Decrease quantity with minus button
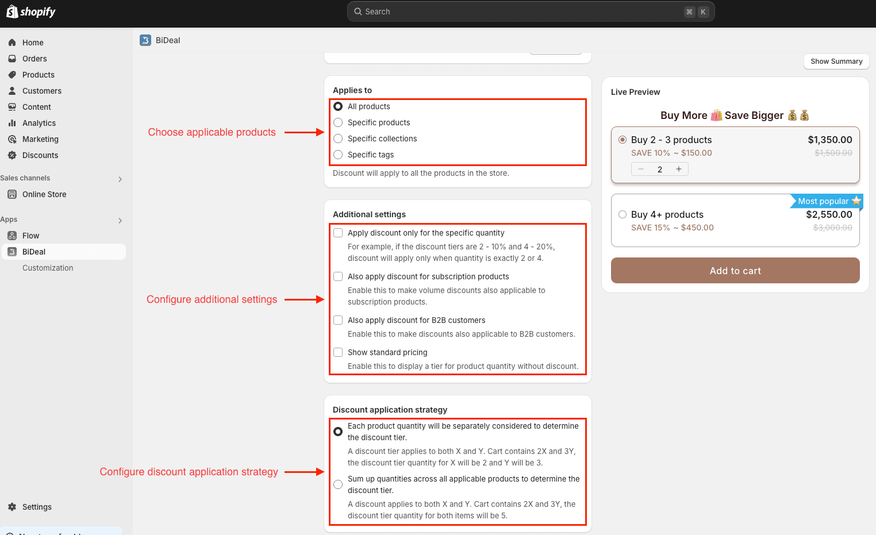The width and height of the screenshot is (876, 535). pyautogui.click(x=641, y=169)
